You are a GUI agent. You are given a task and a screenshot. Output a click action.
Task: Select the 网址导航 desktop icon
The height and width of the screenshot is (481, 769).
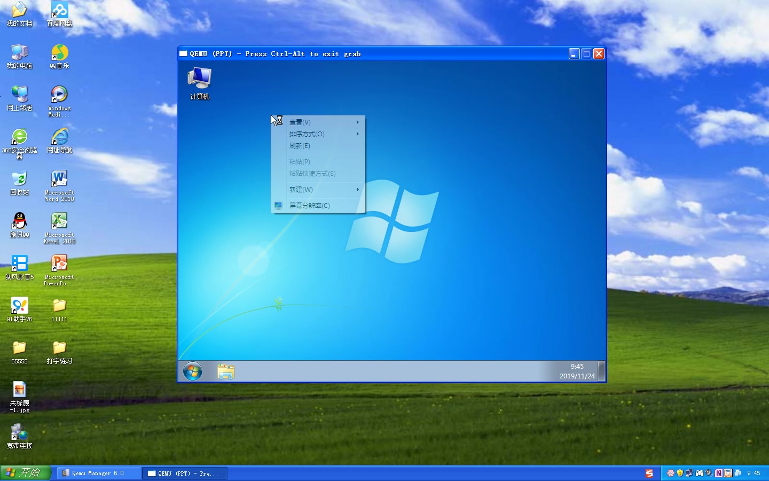click(59, 141)
